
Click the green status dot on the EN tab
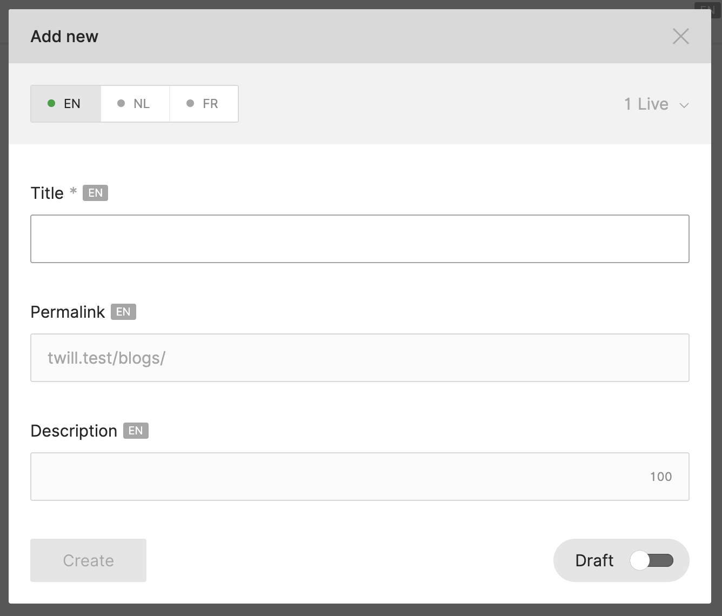pyautogui.click(x=51, y=103)
